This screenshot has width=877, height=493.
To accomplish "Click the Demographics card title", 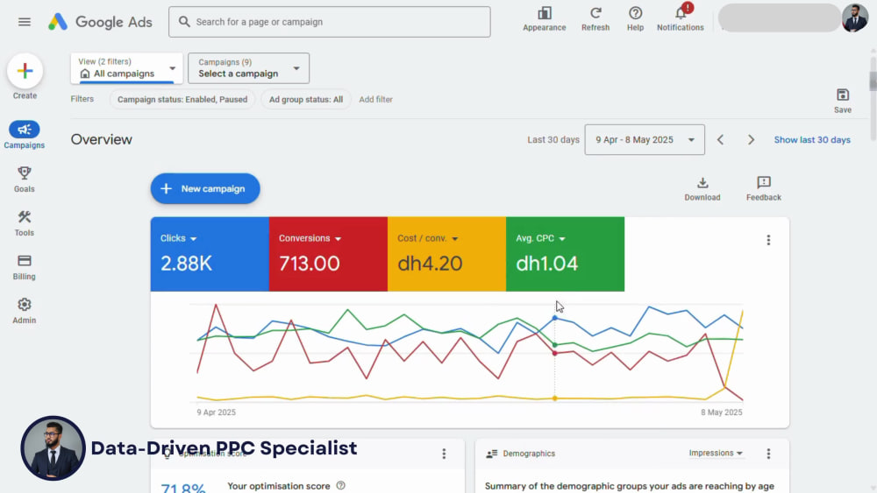I will pos(529,454).
